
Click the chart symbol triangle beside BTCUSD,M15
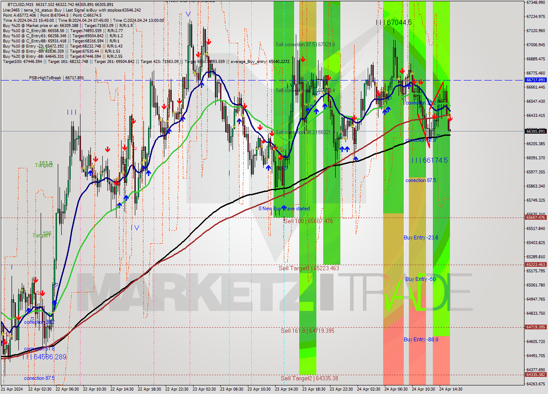click(4, 4)
